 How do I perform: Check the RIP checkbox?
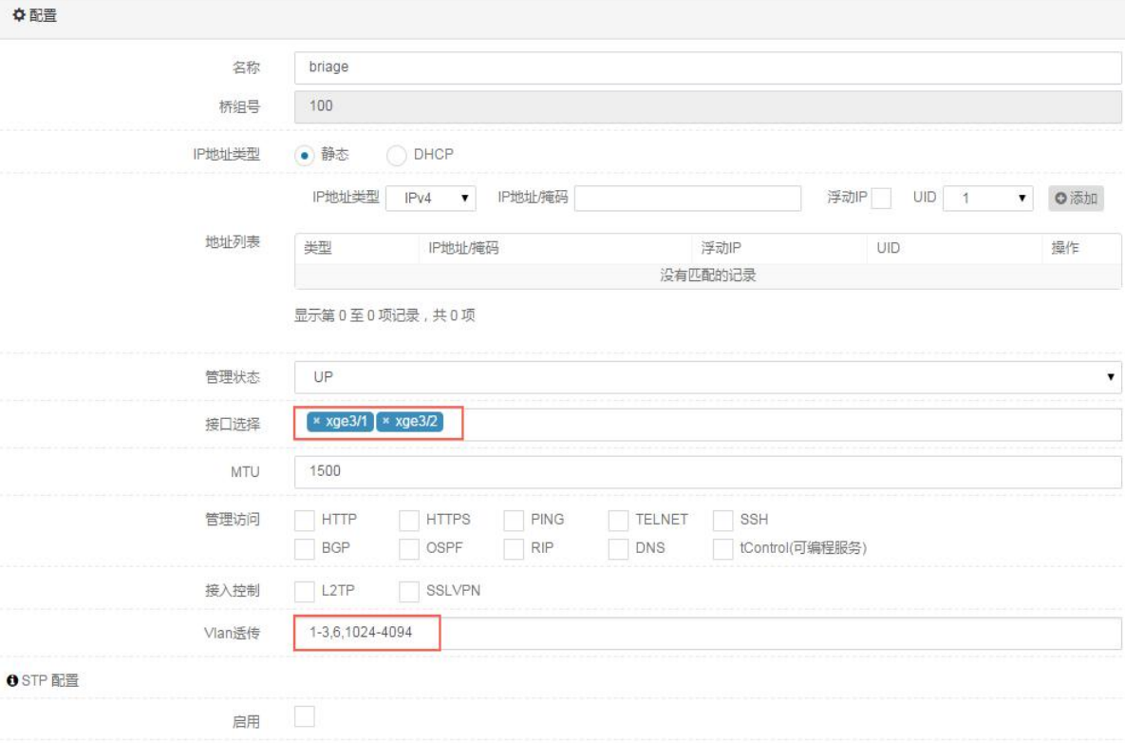[514, 548]
